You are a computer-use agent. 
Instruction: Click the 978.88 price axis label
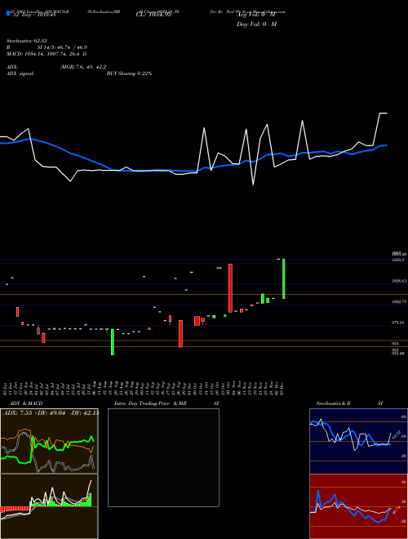[x=397, y=323]
